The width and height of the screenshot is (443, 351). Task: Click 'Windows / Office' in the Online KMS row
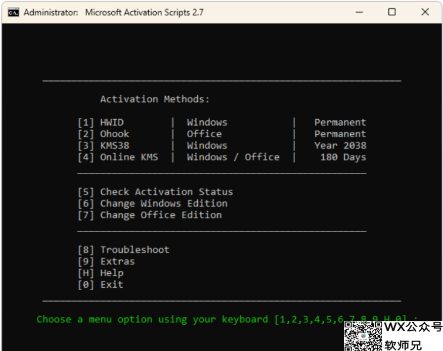[x=233, y=157]
